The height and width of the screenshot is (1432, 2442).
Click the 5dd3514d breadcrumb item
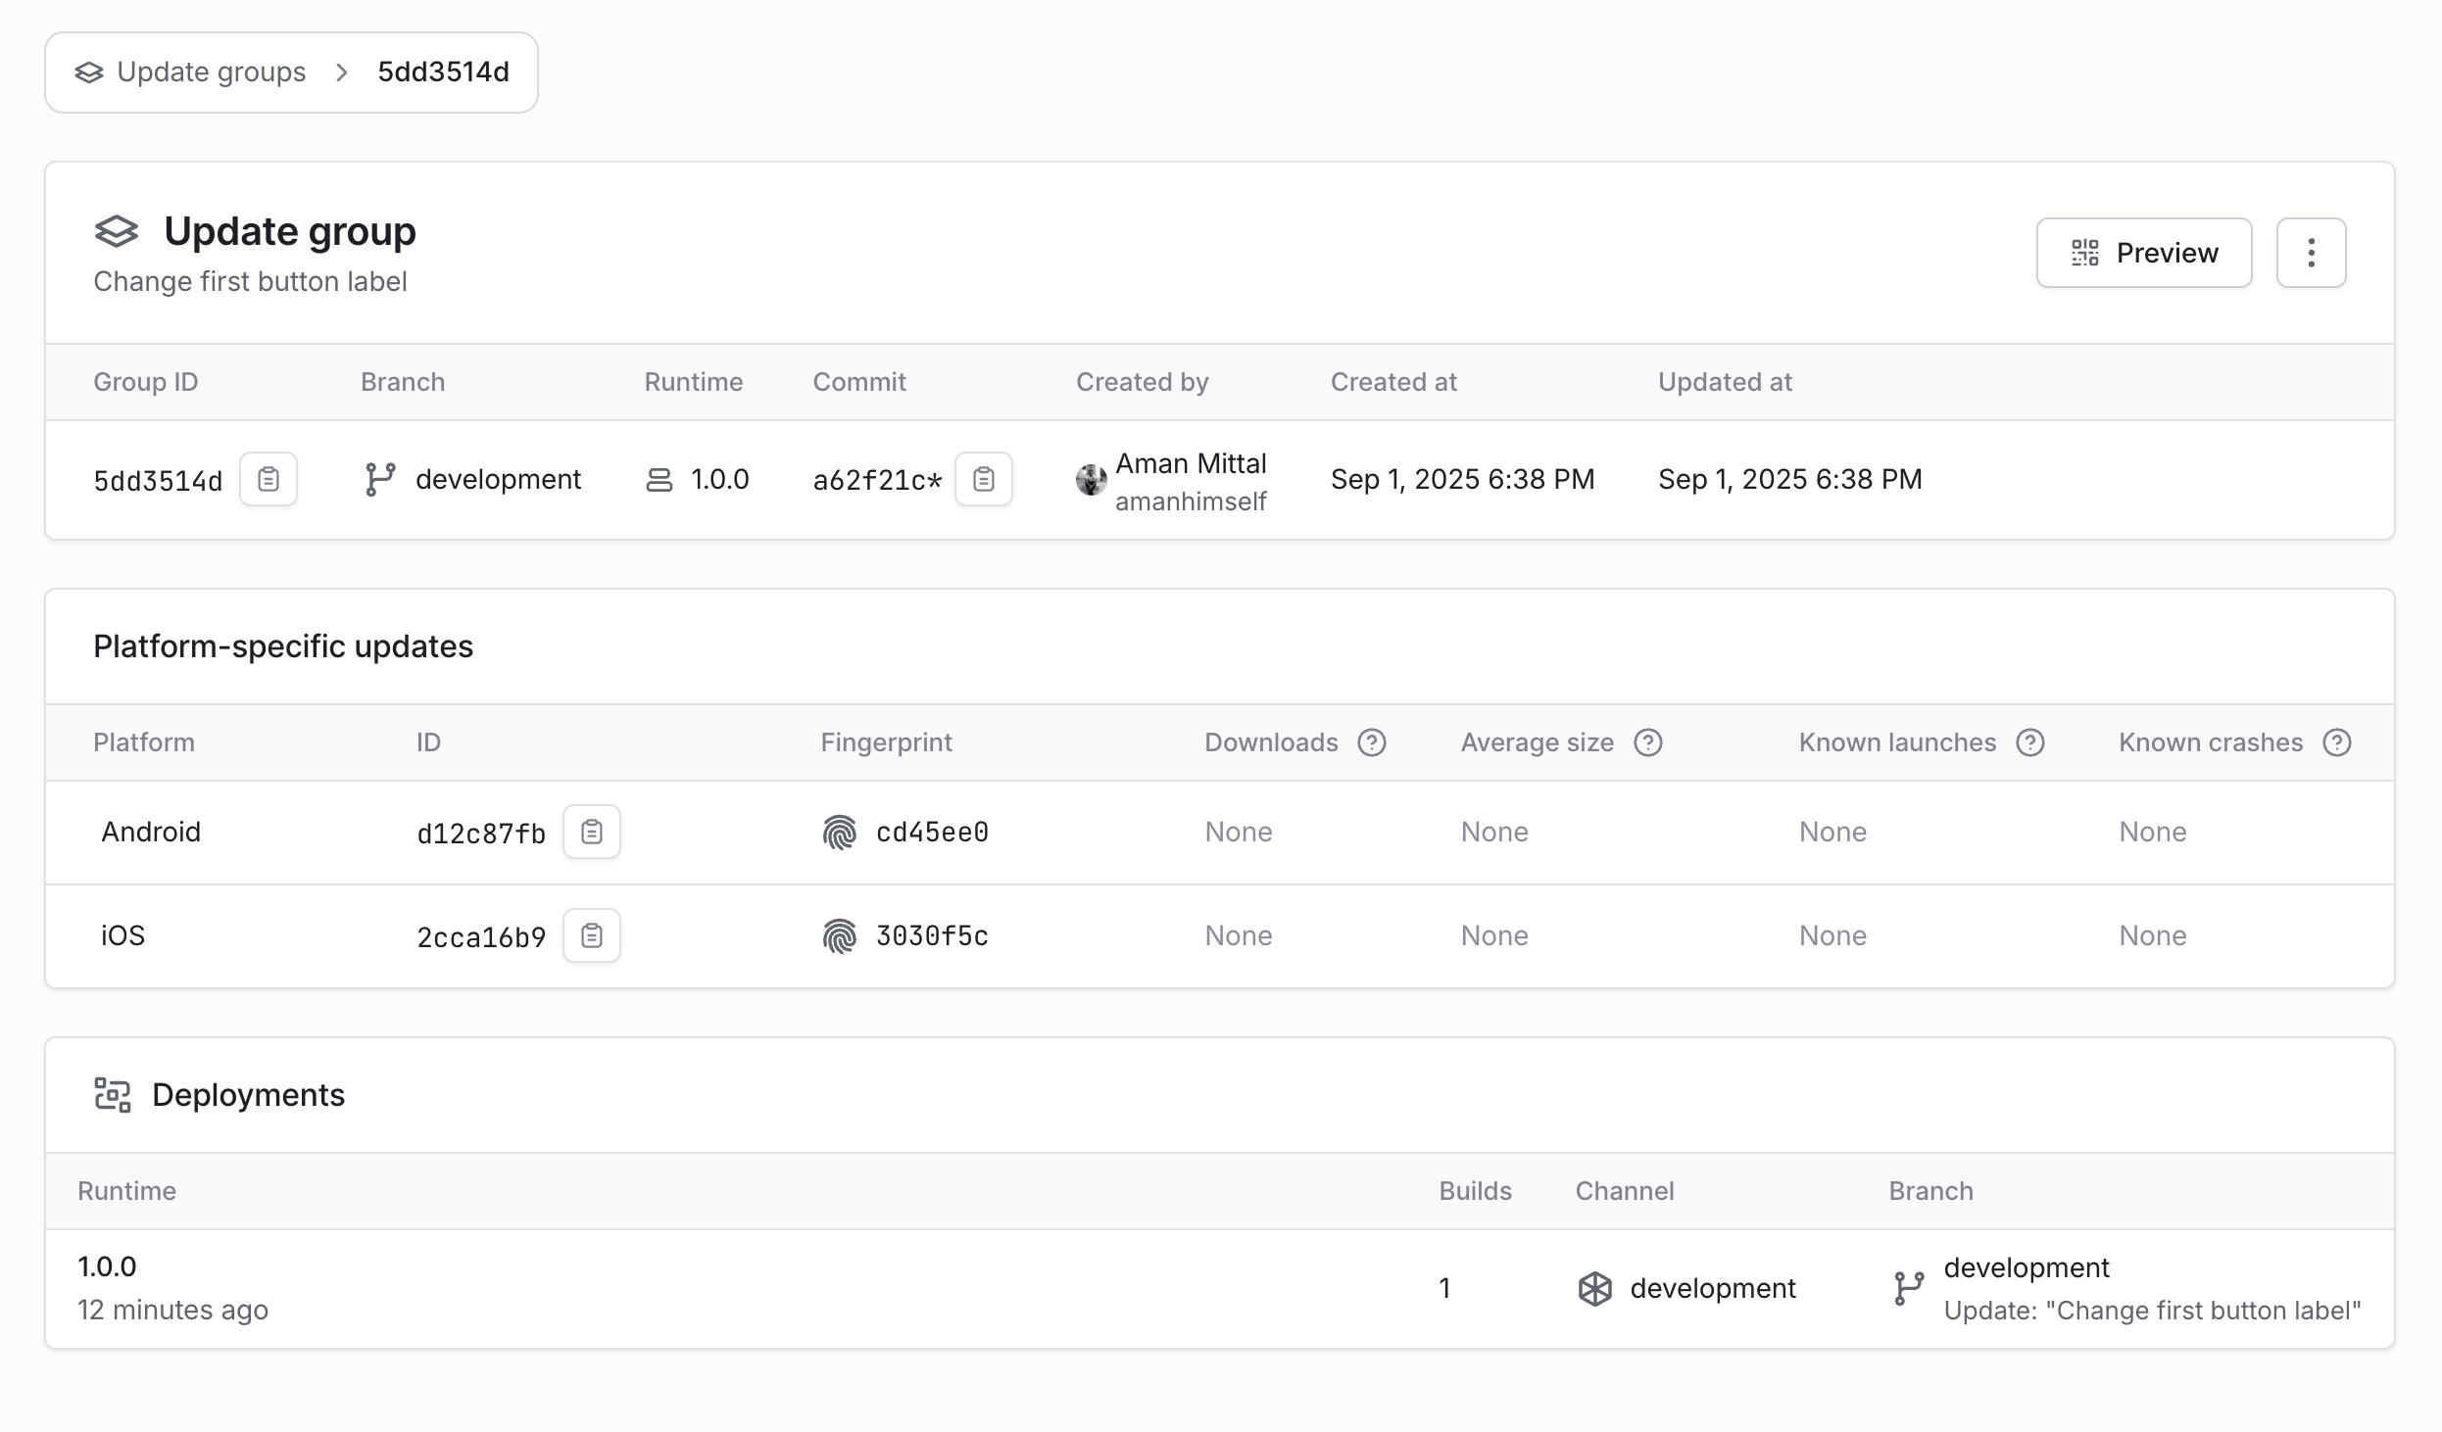[x=443, y=72]
